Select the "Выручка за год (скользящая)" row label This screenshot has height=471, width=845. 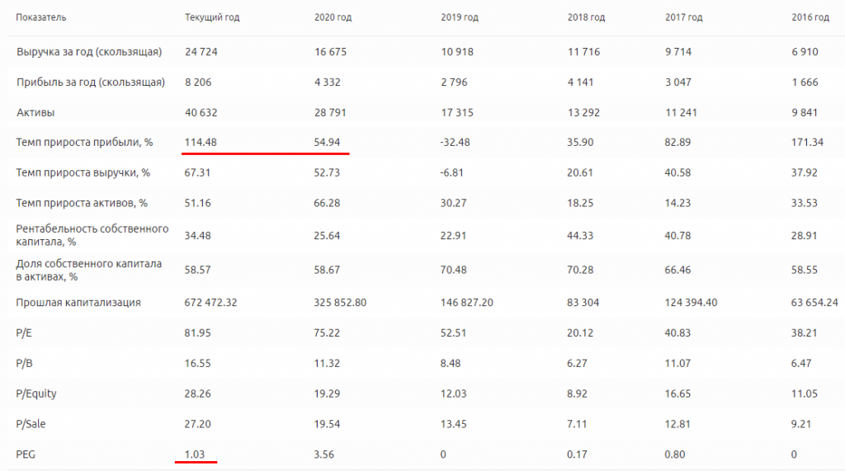tap(89, 52)
